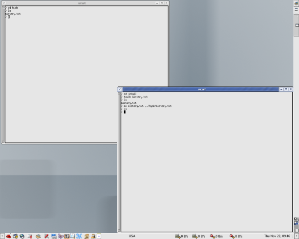This screenshot has height=239, width=299.
Task: Click the first green network download monitor
Action: [x=182, y=236]
